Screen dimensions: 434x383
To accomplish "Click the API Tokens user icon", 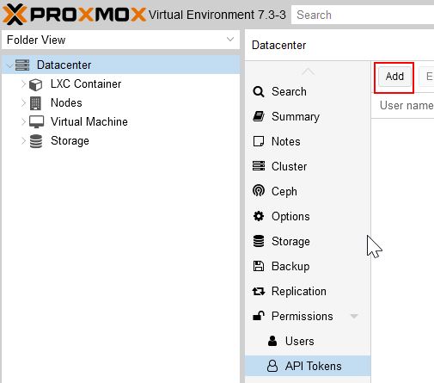I will pyautogui.click(x=272, y=366).
